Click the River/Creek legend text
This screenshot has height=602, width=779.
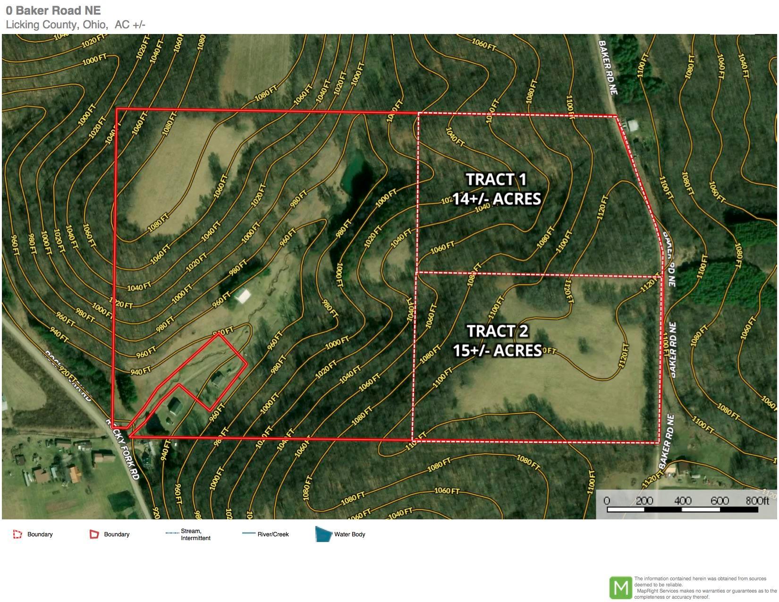click(273, 534)
